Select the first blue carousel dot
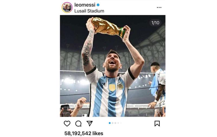Image resolution: width=217 pixels, height=137 pixels. click(x=110, y=123)
